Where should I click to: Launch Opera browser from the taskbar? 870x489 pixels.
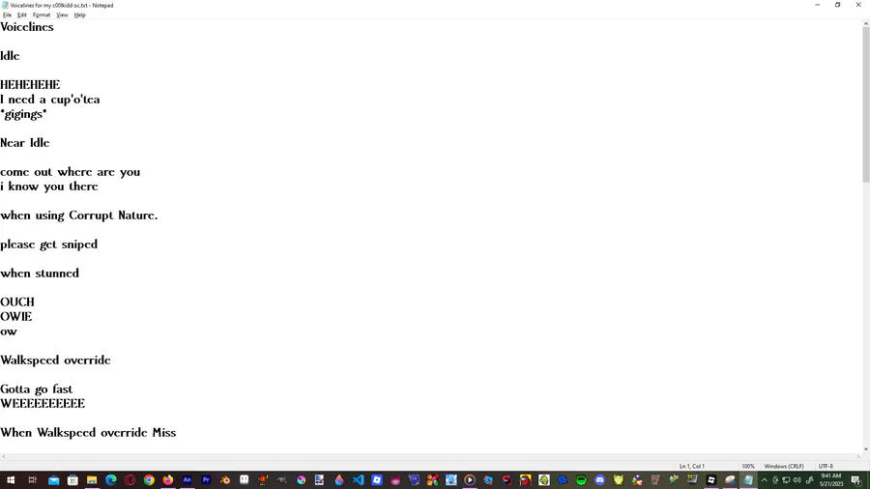(x=130, y=480)
